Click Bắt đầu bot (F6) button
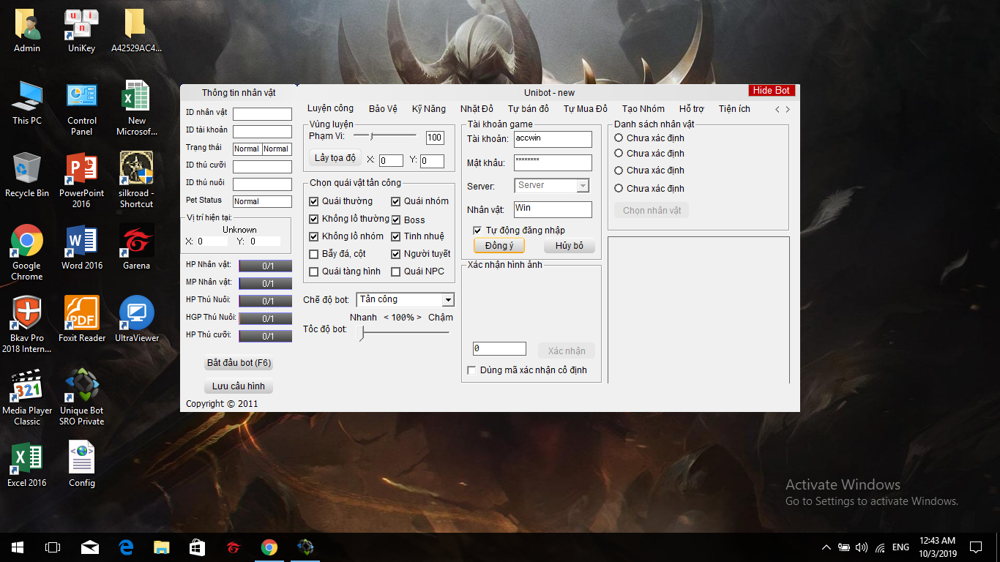This screenshot has width=1000, height=562. click(x=239, y=363)
